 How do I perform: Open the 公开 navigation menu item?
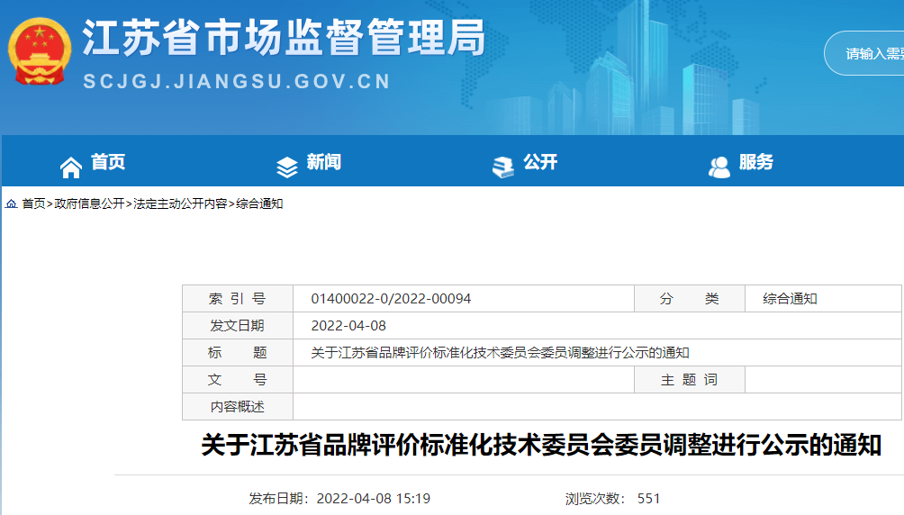[540, 162]
